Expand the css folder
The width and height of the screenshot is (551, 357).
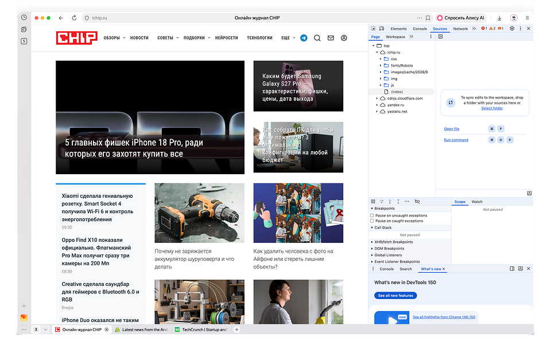point(381,59)
